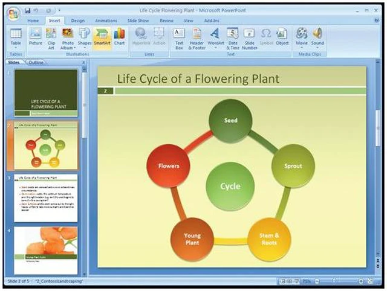Click the Action icon
The height and width of the screenshot is (291, 387).
(159, 33)
